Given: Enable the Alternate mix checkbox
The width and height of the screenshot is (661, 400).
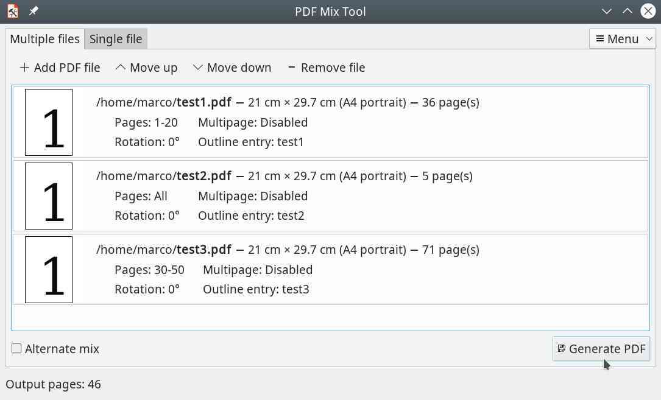Looking at the screenshot, I should coord(15,348).
